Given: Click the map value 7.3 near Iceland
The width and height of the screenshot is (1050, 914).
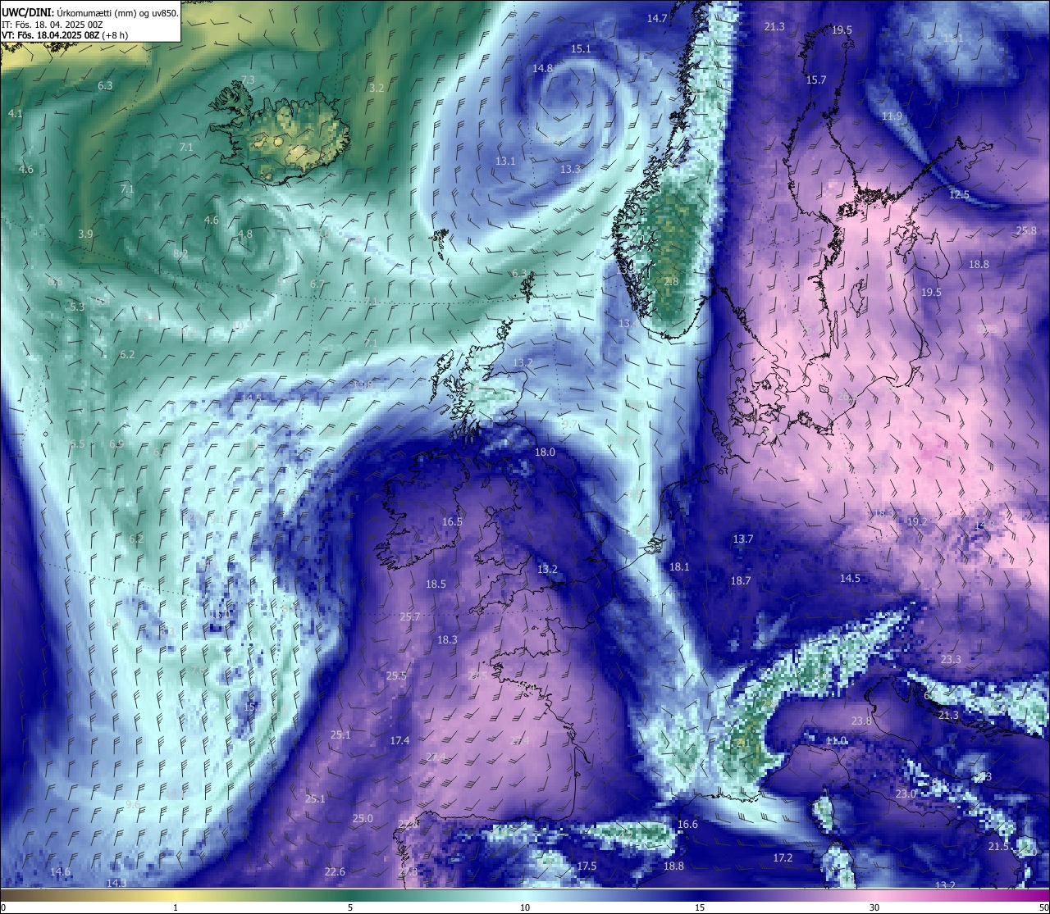Looking at the screenshot, I should pos(248,80).
